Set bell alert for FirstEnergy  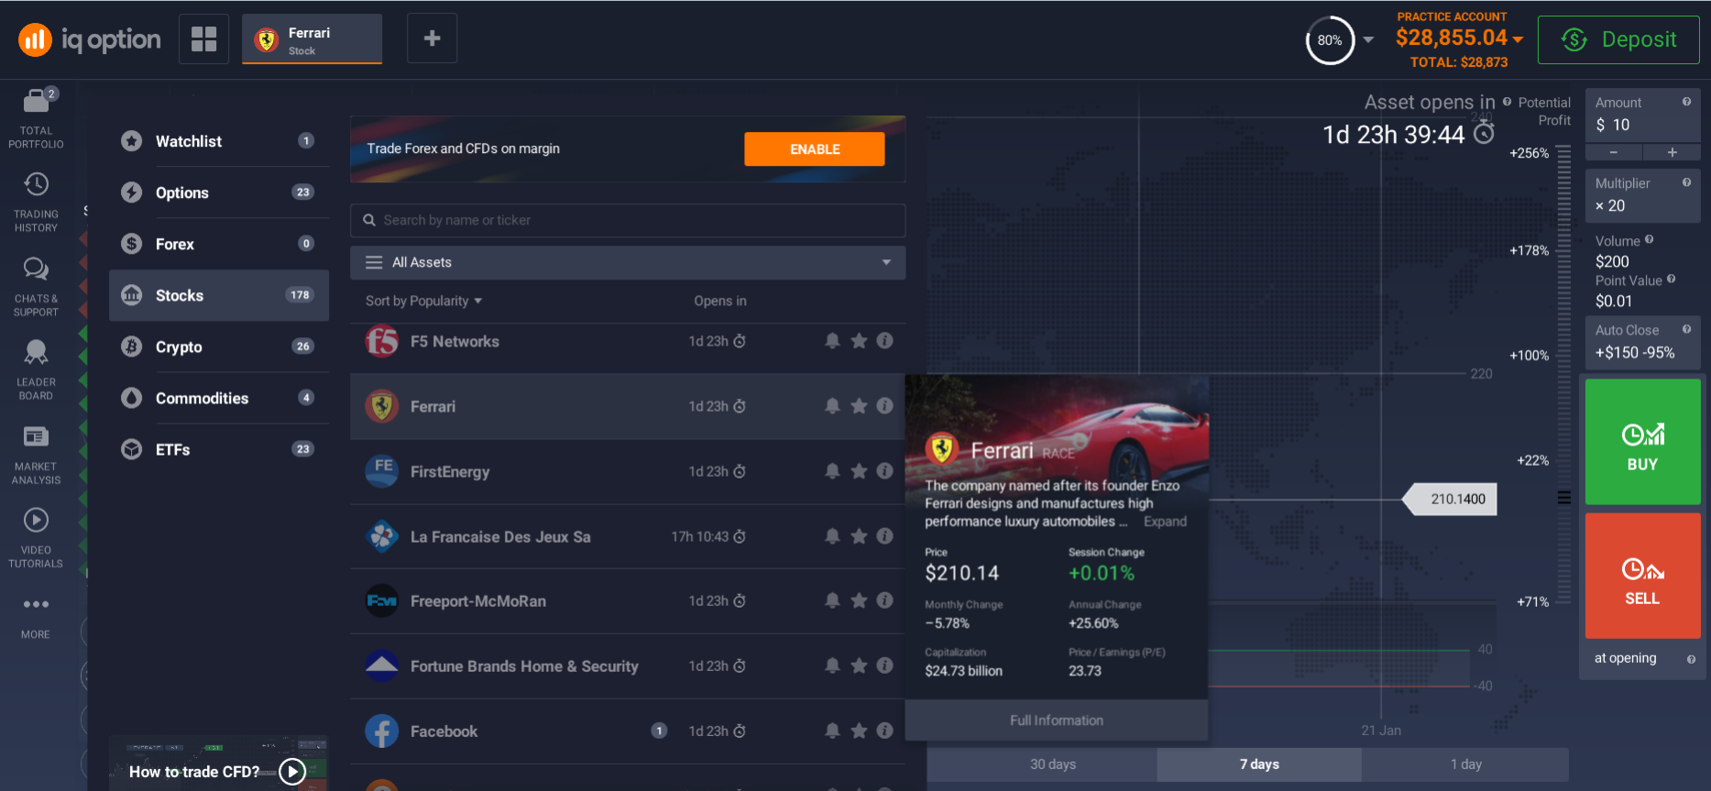832,471
